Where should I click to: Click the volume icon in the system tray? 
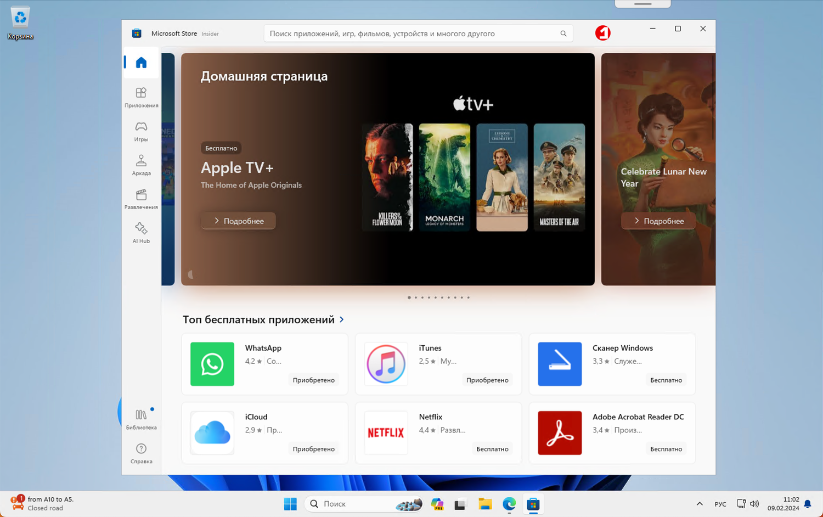[754, 504]
